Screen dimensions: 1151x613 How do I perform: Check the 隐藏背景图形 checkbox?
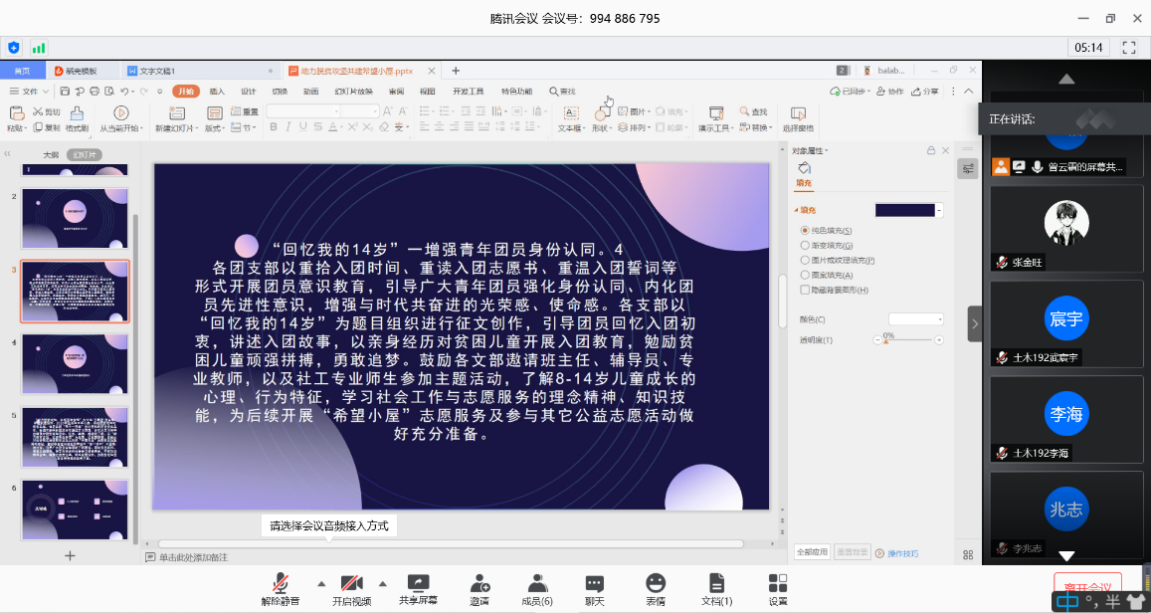(805, 290)
